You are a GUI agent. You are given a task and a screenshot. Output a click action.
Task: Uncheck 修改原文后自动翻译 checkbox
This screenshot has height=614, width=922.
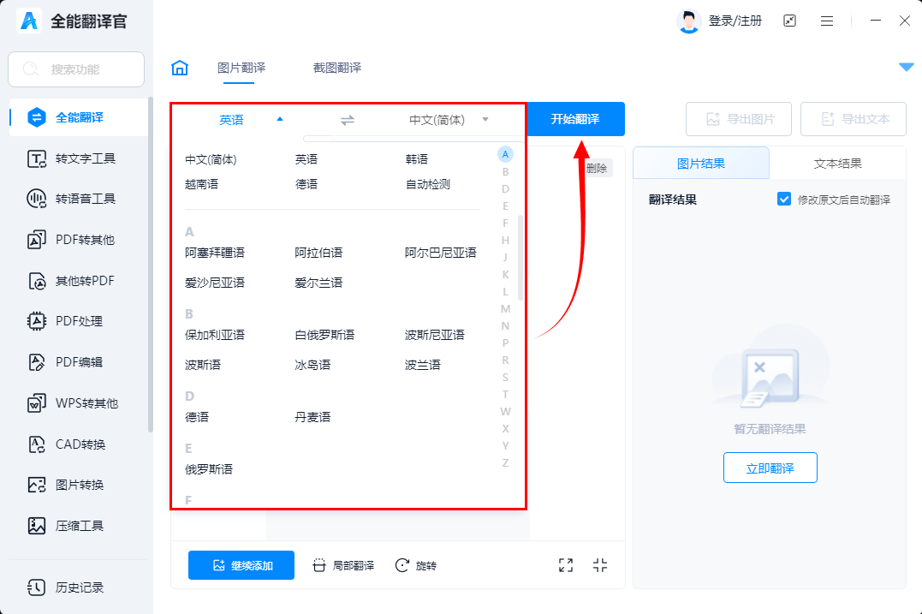[784, 199]
